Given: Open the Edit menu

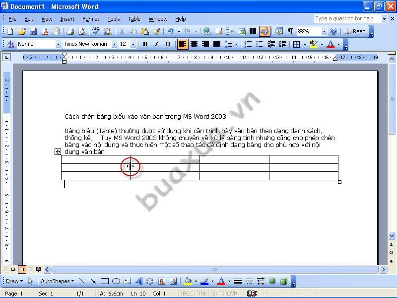Looking at the screenshot, I should click(29, 19).
